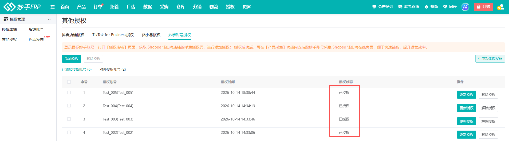Click 解除授权 for Test_004
Viewport: 509px width, 141px height.
point(488,108)
